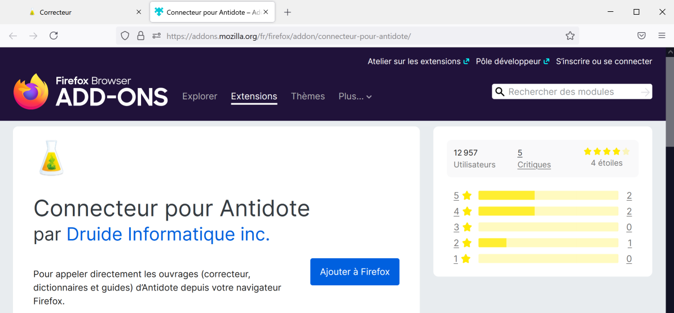Open the Thèmes menu item

307,96
